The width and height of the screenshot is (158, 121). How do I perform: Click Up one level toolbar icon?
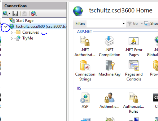click(x=24, y=14)
